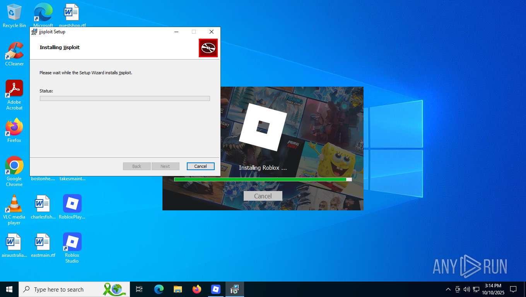
Task: Open File Explorer from the taskbar
Action: coord(178,289)
